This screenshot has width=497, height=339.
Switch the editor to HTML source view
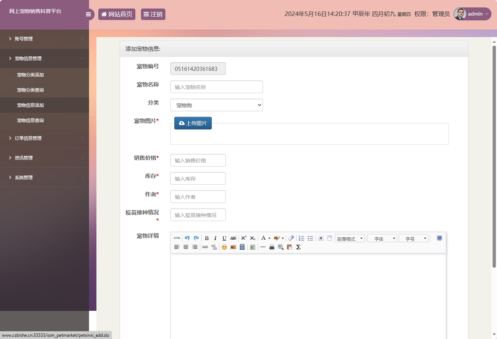pyautogui.click(x=177, y=238)
